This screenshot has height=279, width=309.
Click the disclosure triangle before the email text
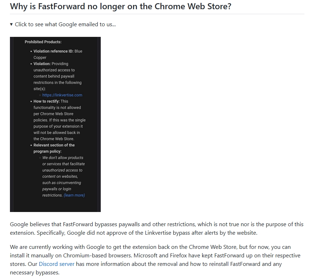click(x=12, y=24)
